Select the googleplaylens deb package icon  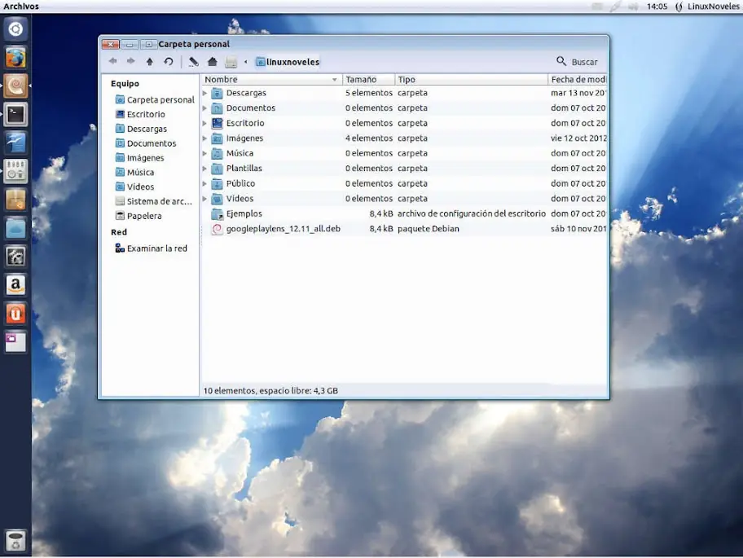[217, 229]
